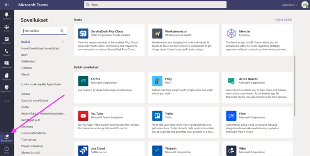This screenshot has height=156, width=310.
Task: Select Analytiikka ja liiketoimintatiedot category
Action: tap(44, 113)
